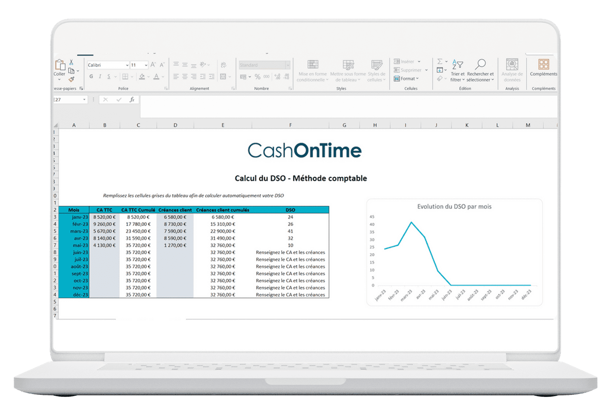Screen dimensions: 615x403
Task: Center text horizontally icon
Action: tap(185, 77)
